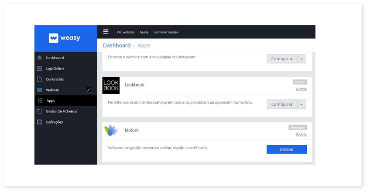Viewport: 368px width, 193px height.
Task: Click the 'Software de gestão comercial online' description
Action: coord(158,148)
